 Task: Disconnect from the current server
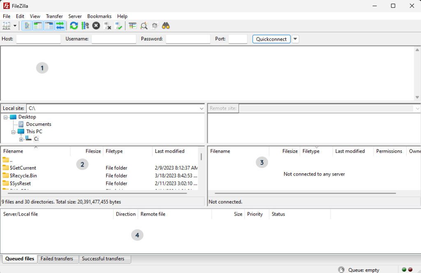tap(107, 26)
